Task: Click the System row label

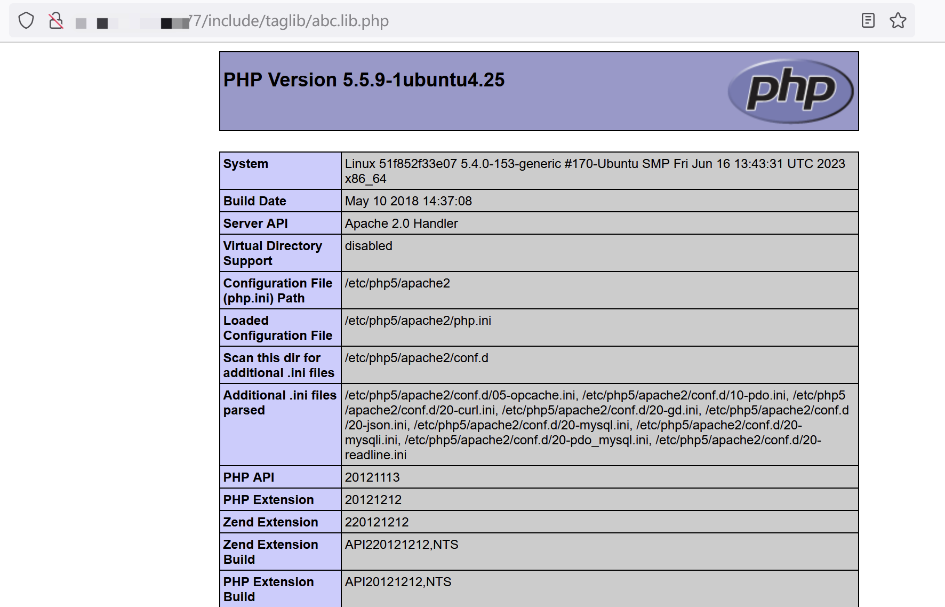Action: point(246,164)
